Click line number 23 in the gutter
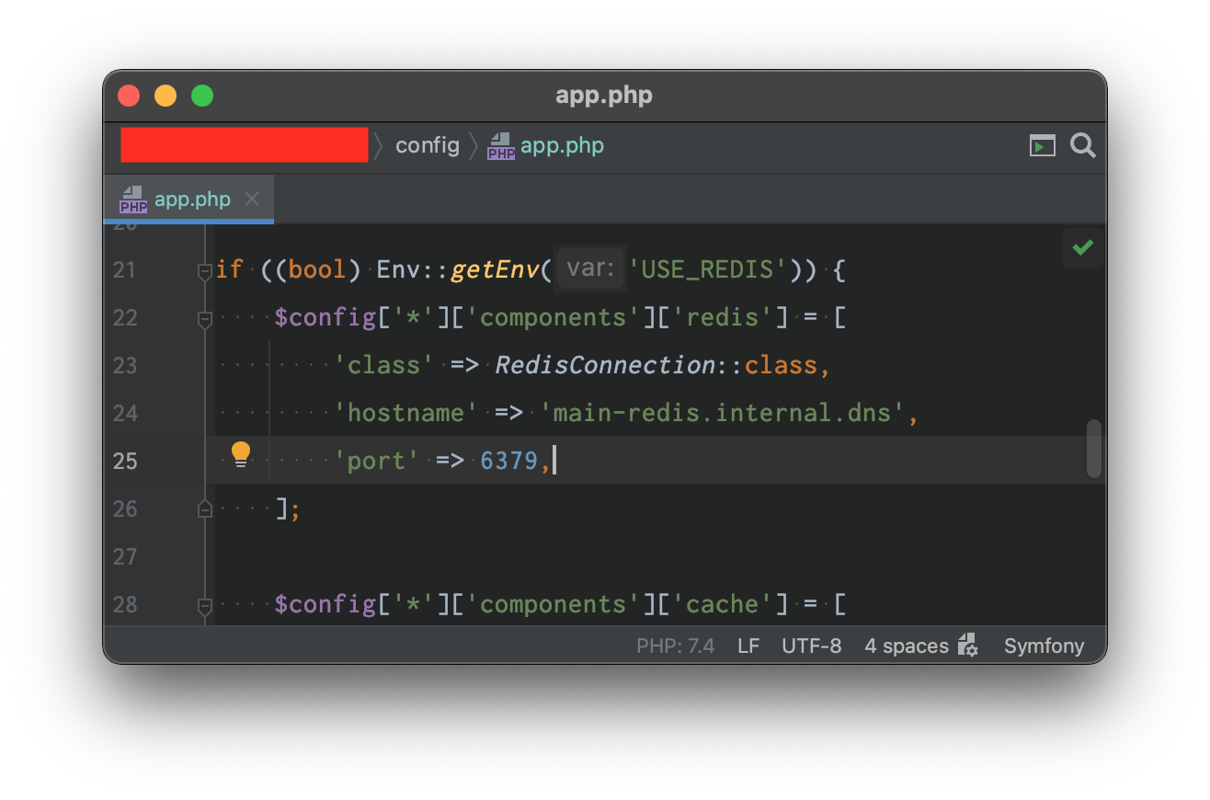 tap(125, 365)
